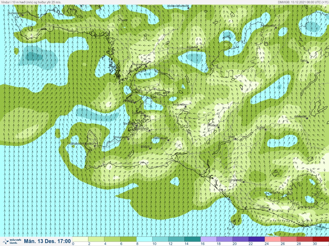
Task: Click the 26–28 m/s salmon red legend swatch
Action: click(289, 239)
